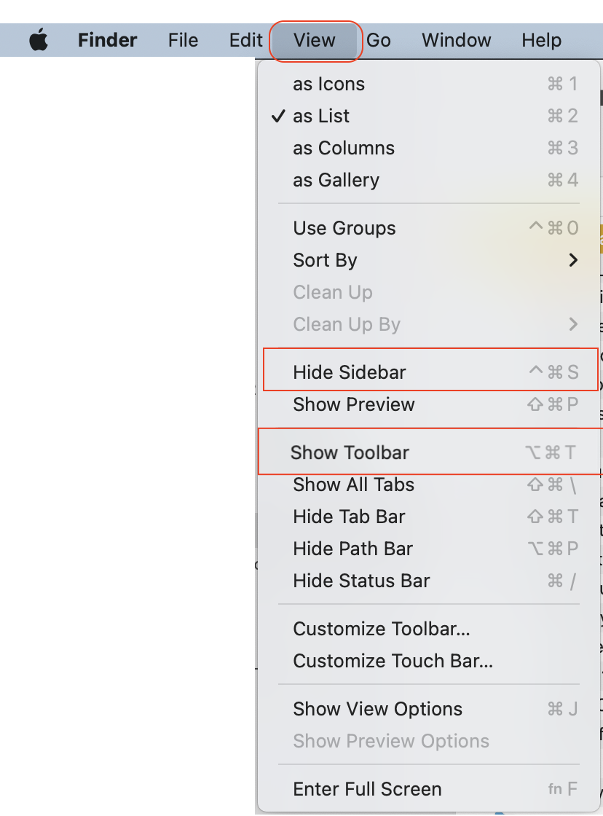Image resolution: width=603 pixels, height=816 pixels.
Task: Open the Go menu
Action: tap(378, 41)
